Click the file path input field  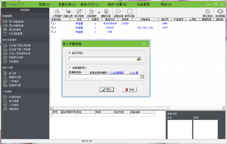103,59
